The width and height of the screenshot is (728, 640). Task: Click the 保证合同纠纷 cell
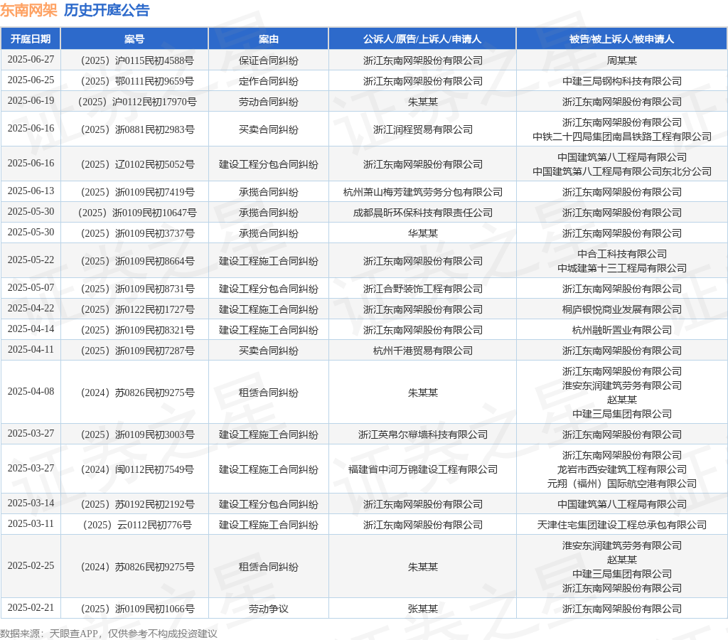[x=268, y=60]
